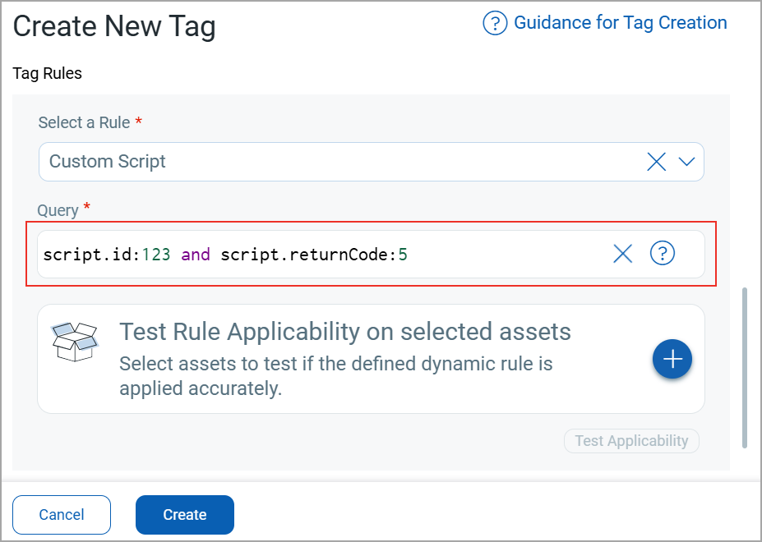
Task: Click the Test Applicability button
Action: pyautogui.click(x=631, y=441)
